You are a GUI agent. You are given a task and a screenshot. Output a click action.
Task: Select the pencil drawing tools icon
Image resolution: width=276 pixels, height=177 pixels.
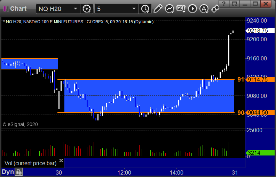[x=158, y=9]
